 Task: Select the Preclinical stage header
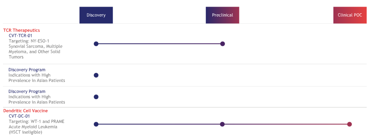point(222,15)
